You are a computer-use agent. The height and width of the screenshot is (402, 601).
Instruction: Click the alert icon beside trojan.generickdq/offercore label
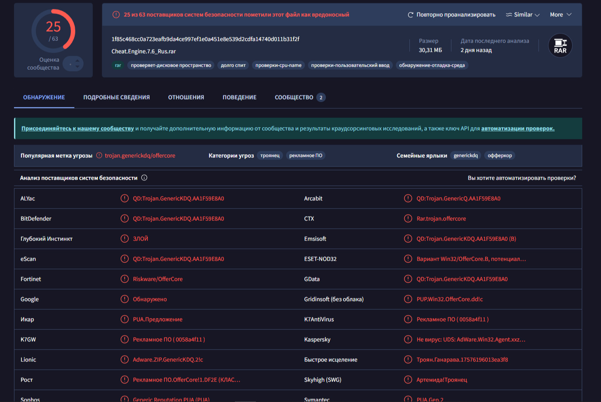point(99,155)
